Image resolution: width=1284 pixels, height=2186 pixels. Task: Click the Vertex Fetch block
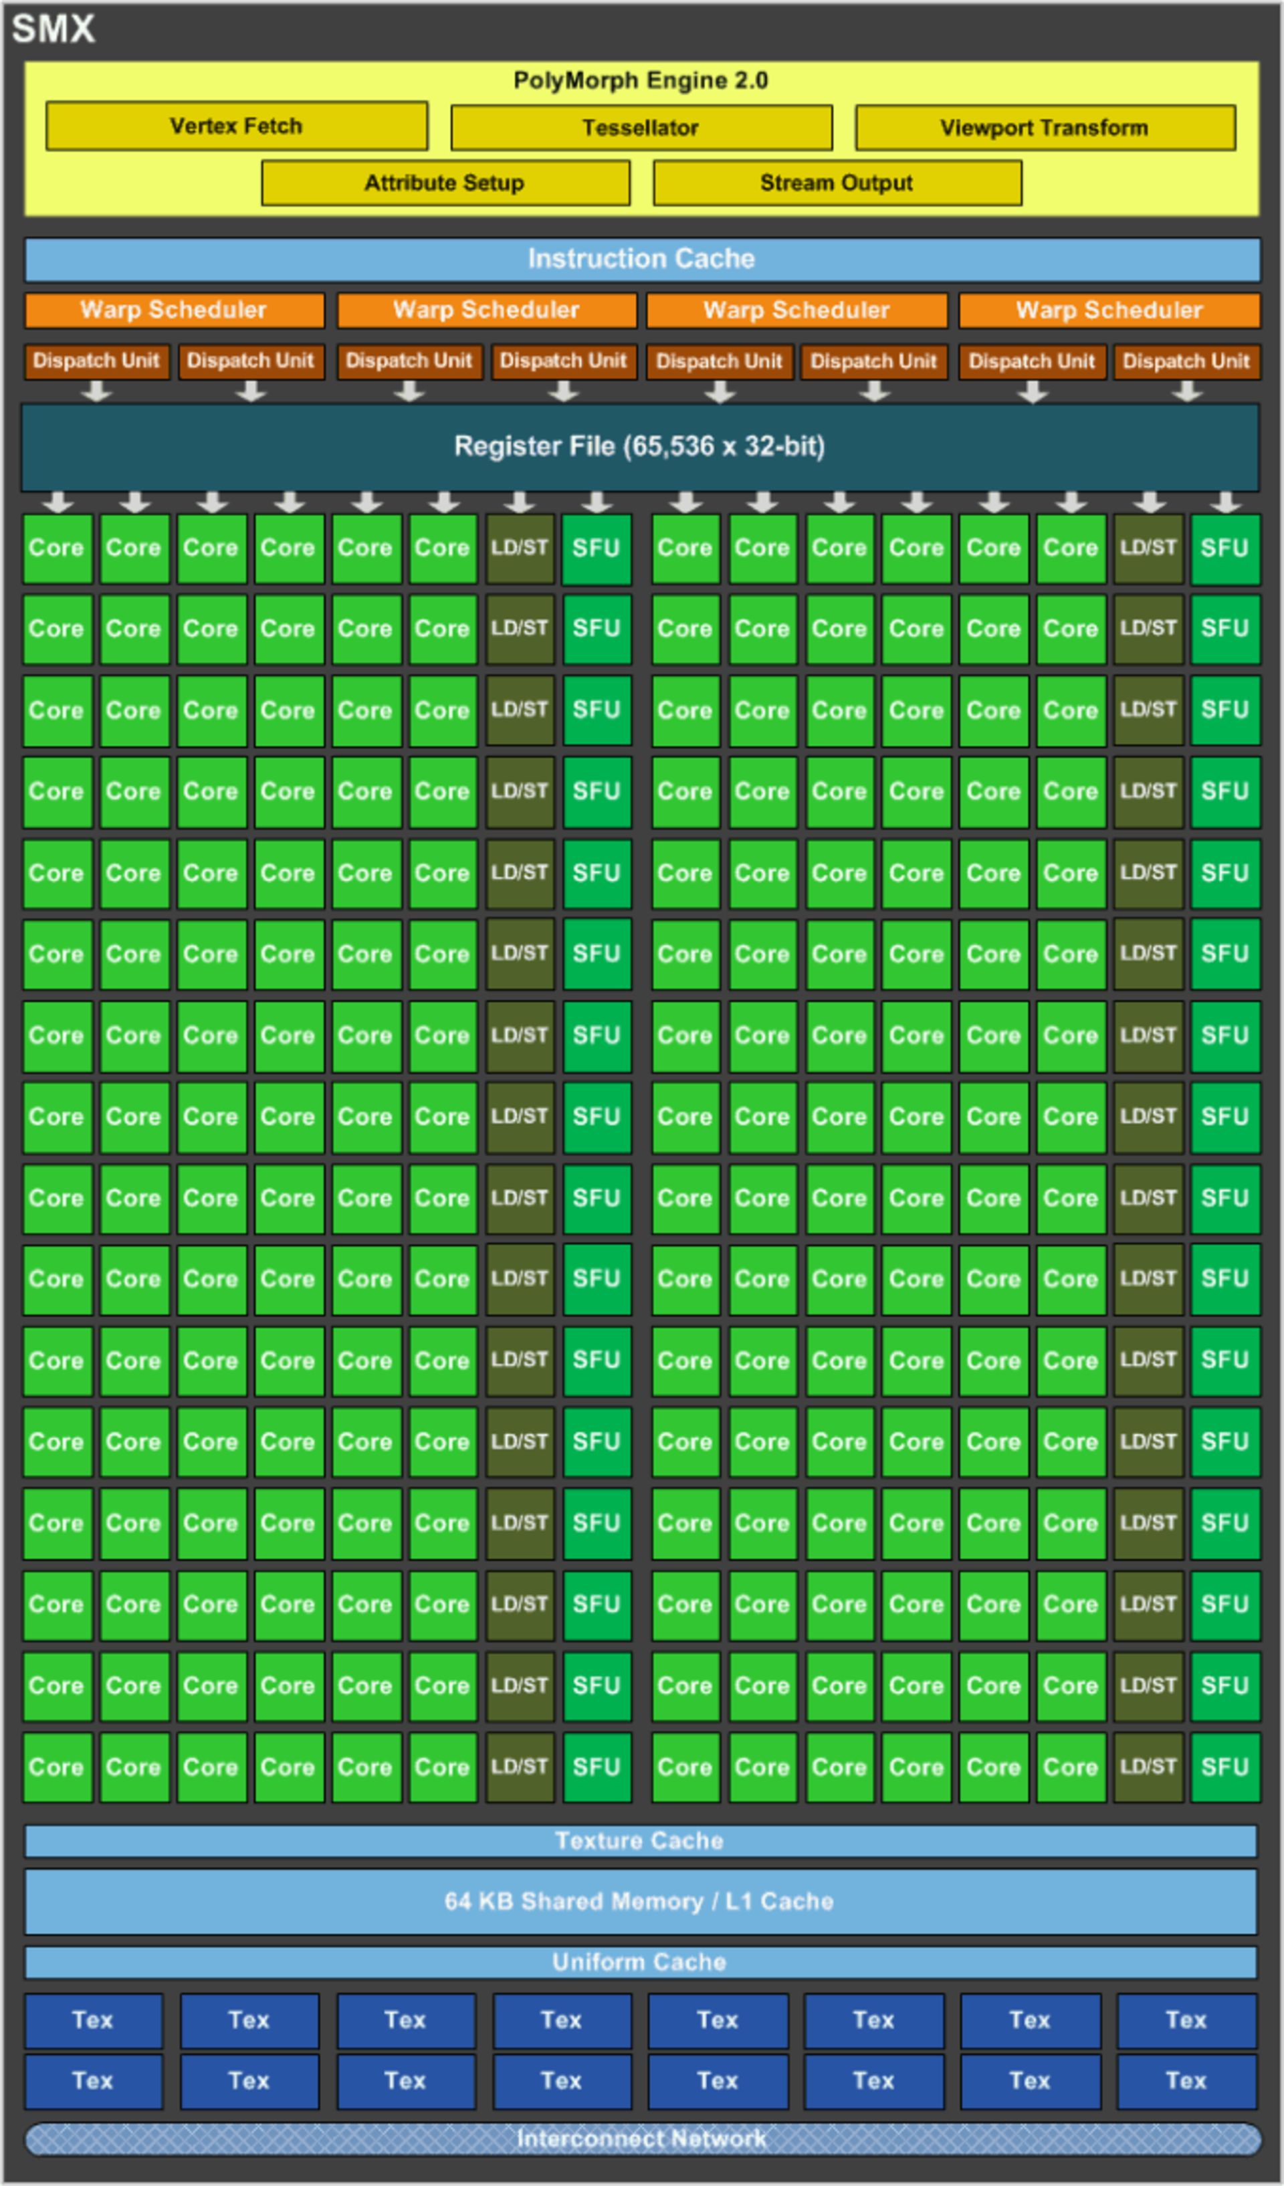(236, 126)
